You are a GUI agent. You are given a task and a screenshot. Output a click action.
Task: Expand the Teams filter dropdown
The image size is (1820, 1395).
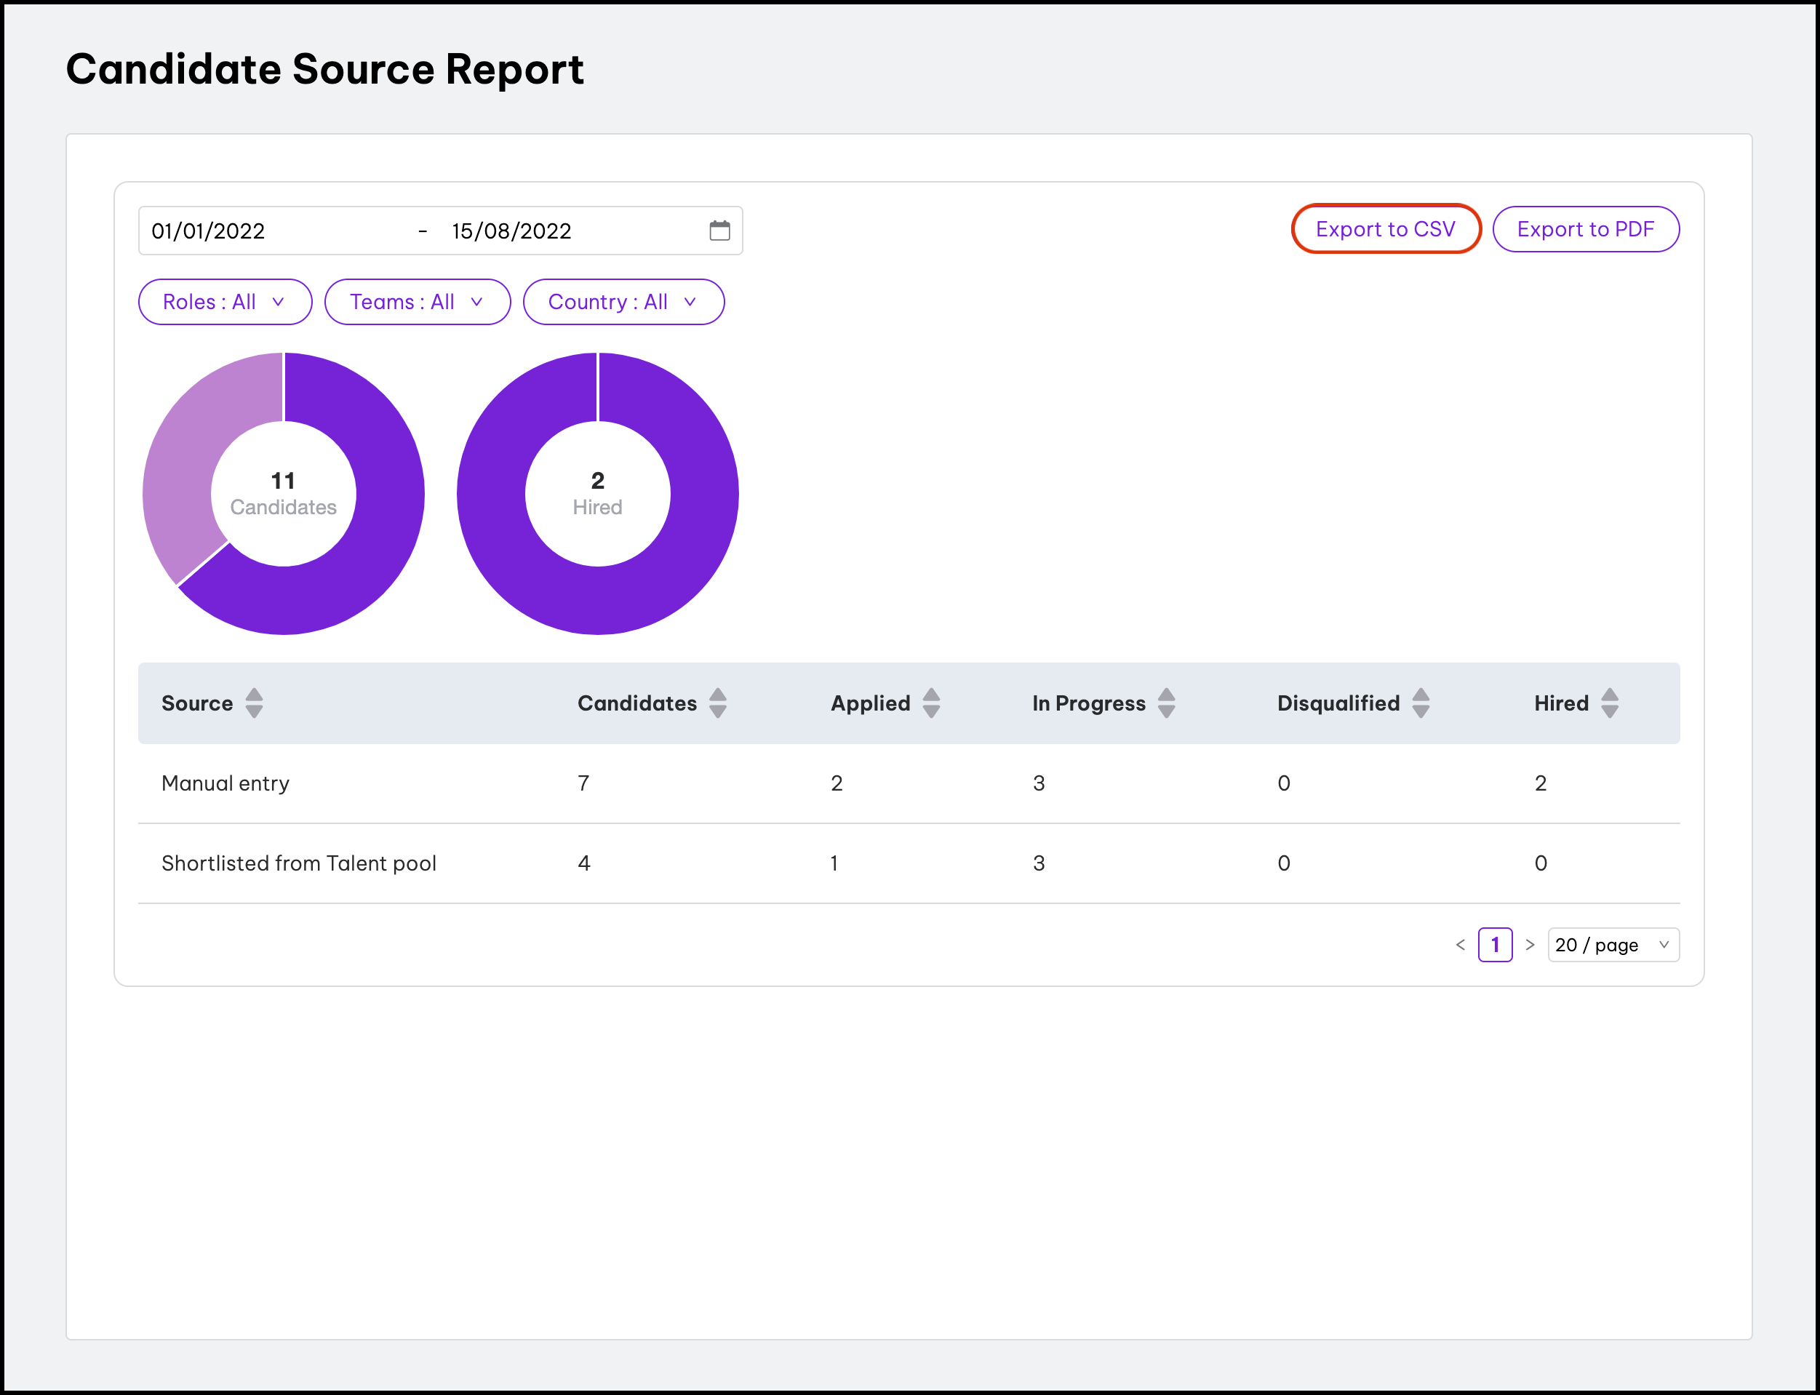[417, 303]
